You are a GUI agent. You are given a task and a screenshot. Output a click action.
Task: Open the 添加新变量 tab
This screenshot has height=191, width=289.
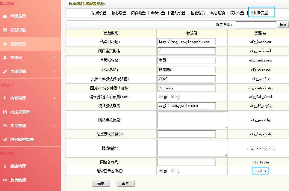point(259,13)
